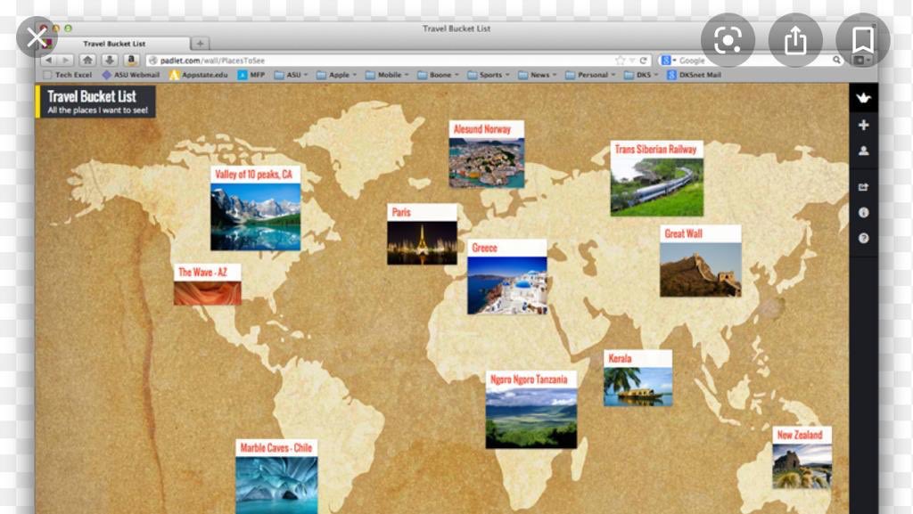913x514 pixels.
Task: Click the browser forward arrow
Action: coord(65,60)
